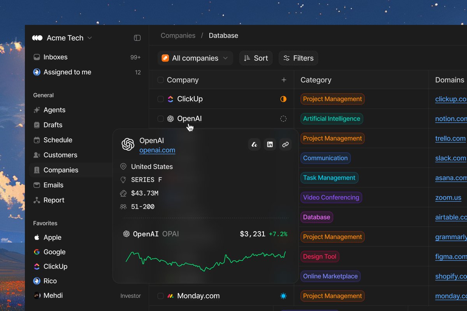Viewport: 467px width, 311px height.
Task: Open openai.com link in popup
Action: tap(157, 150)
